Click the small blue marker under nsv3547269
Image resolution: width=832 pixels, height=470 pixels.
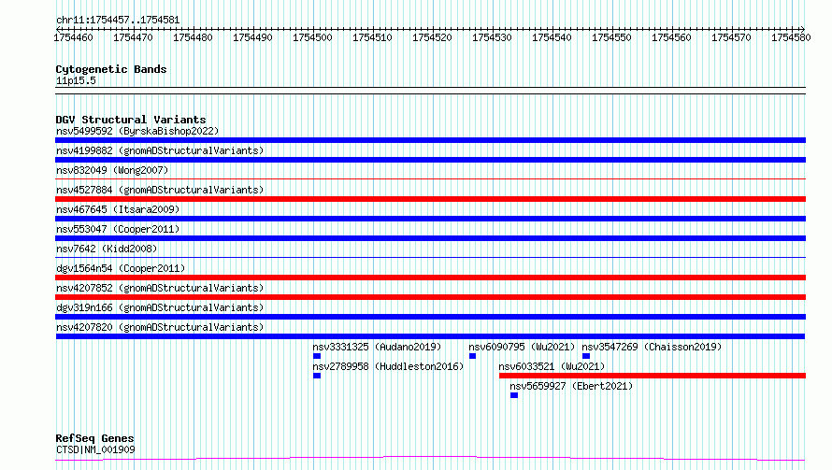point(586,356)
